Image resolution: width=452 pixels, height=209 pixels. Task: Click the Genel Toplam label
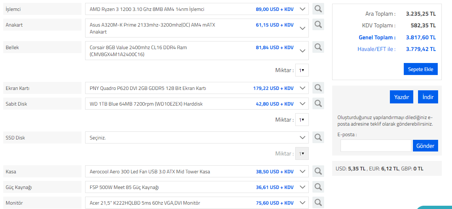377,38
